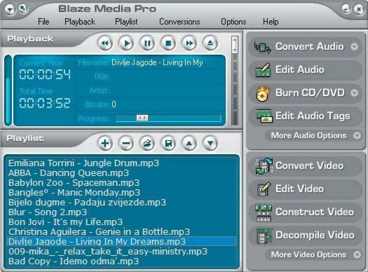Click the magnifier icon in the title bar
The height and width of the screenshot is (272, 368).
[22, 9]
